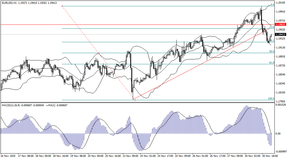
Task: Click the 61.8 Fibonacci level label
Action: tap(271, 63)
